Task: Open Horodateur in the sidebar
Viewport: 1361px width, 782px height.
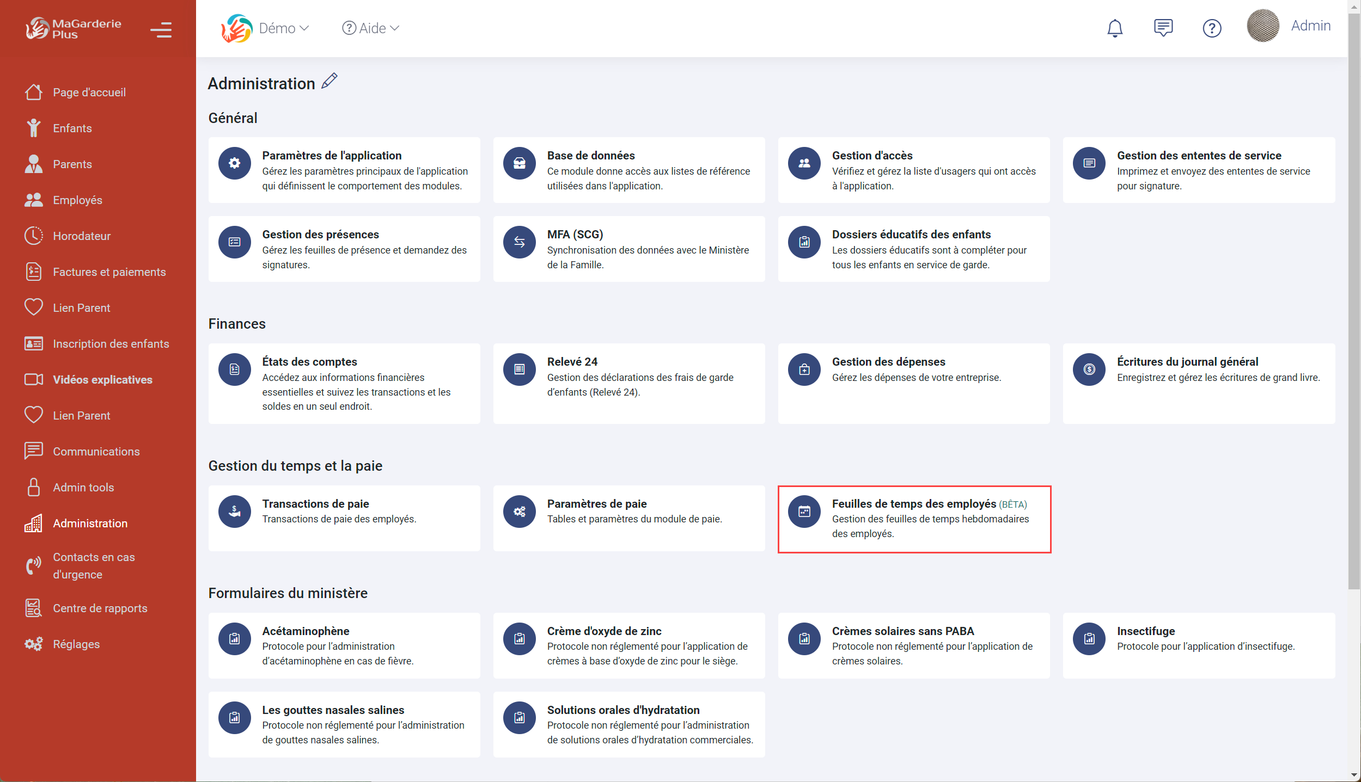Action: coord(82,236)
